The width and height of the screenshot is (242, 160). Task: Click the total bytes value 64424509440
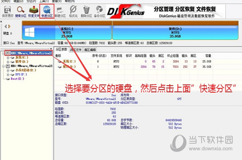point(173,120)
